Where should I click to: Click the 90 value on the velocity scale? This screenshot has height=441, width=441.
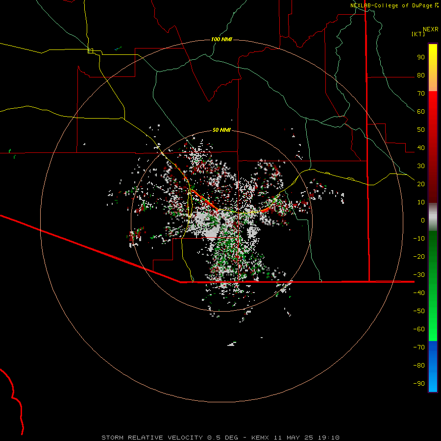point(421,57)
